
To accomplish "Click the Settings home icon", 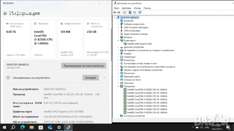I will [x=5, y=13].
